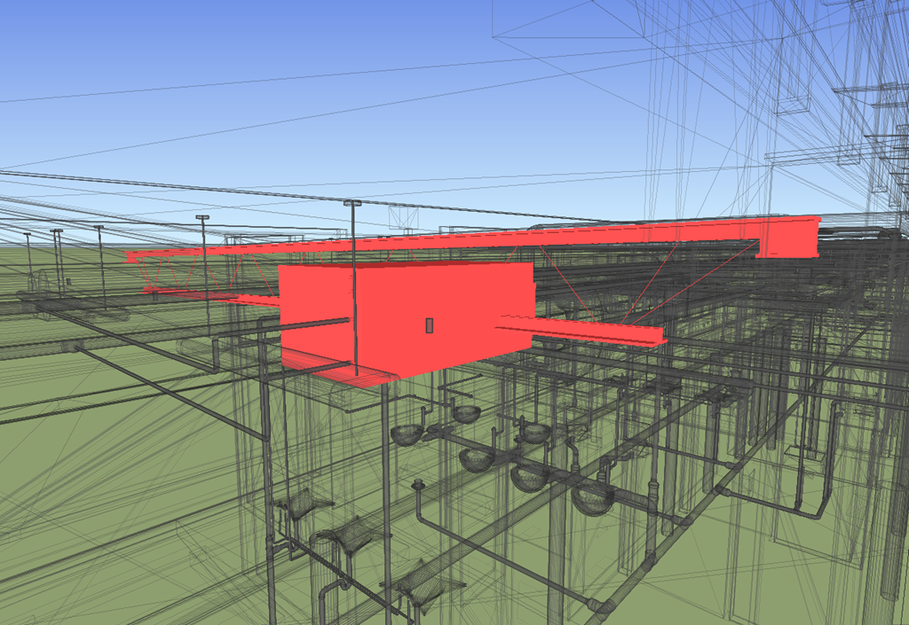Click the small gray rectangle on red box
909x625 pixels.
(430, 325)
